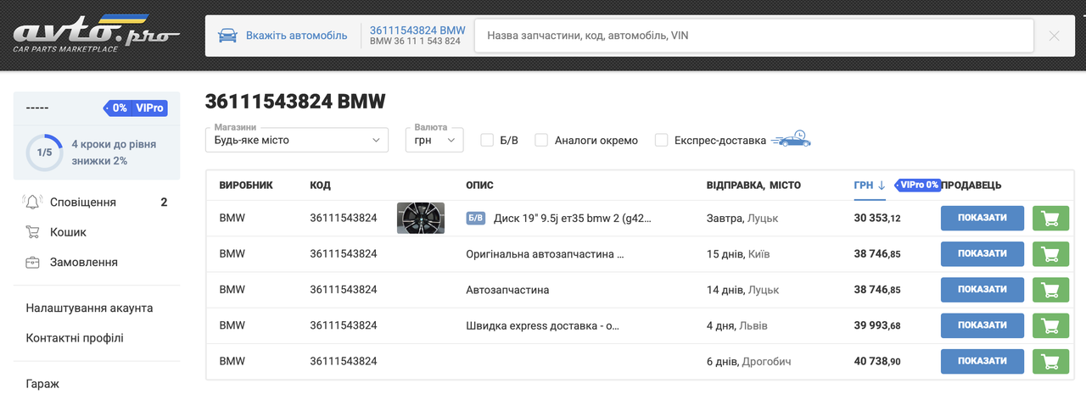Click the part search input field
This screenshot has width=1086, height=394.
pos(755,36)
